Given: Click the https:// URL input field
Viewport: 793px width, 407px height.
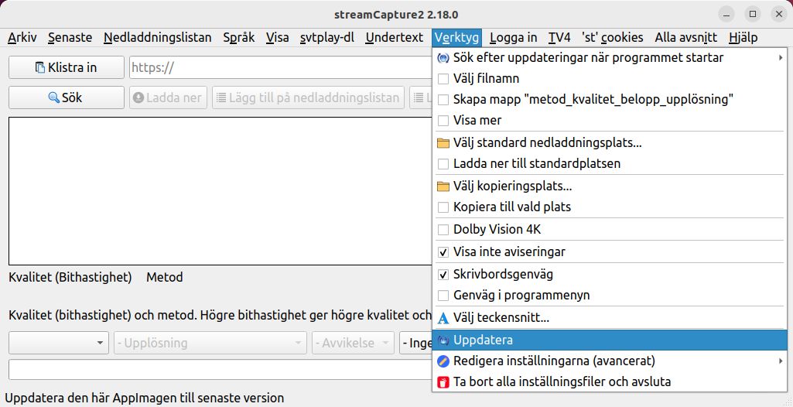Looking at the screenshot, I should click(x=281, y=67).
